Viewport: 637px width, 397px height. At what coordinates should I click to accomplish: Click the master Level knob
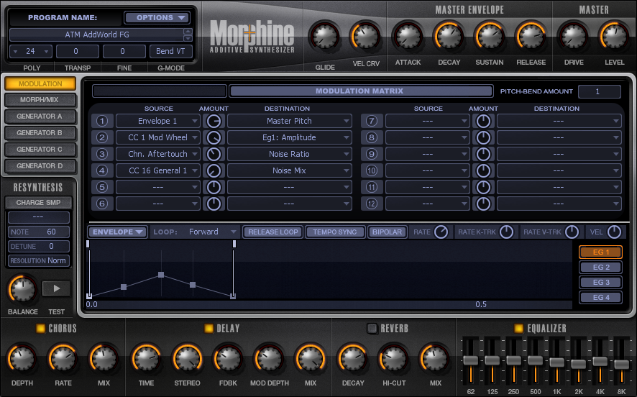[x=614, y=37]
